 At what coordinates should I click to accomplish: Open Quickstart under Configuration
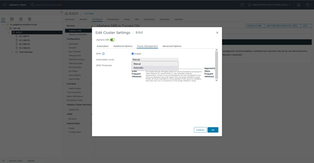[73, 44]
